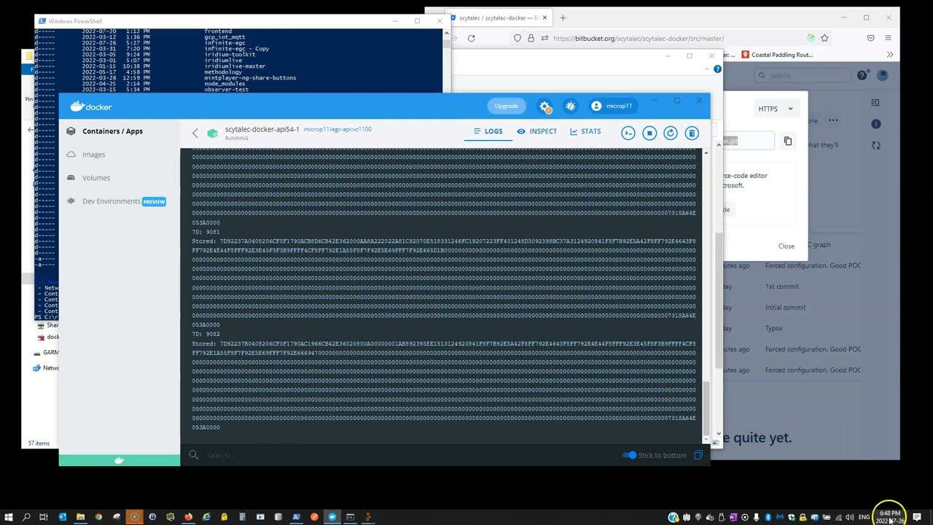Copy the log contents with the copy icon

[698, 455]
